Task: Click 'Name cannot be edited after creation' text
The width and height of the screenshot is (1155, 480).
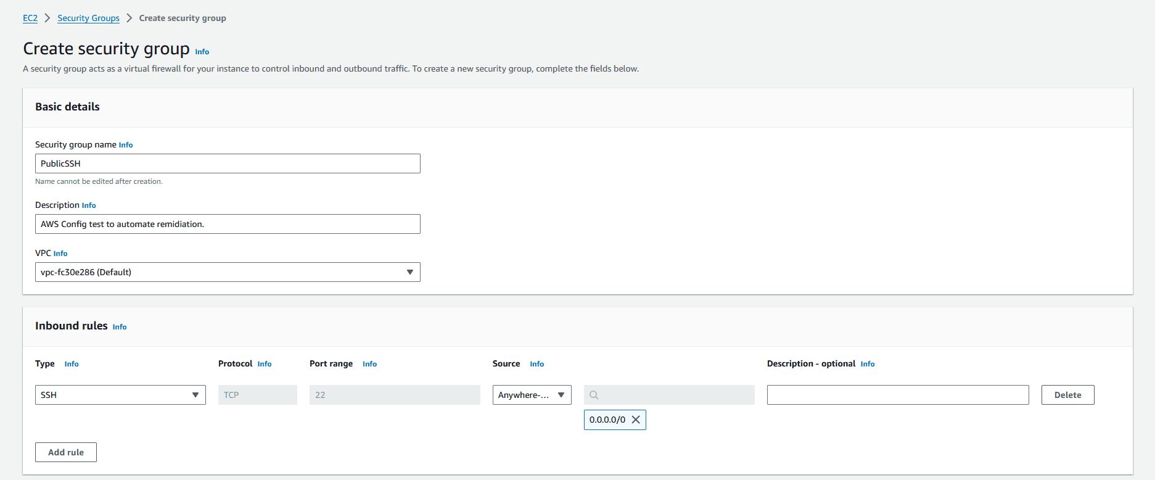Action: tap(99, 181)
